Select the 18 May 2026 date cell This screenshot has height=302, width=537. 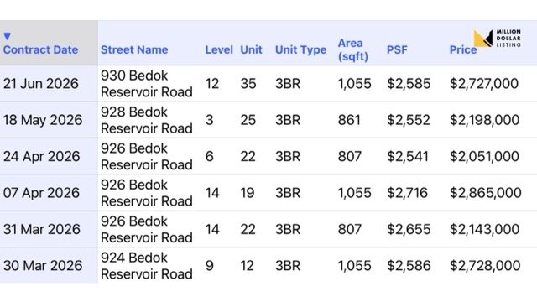point(43,120)
